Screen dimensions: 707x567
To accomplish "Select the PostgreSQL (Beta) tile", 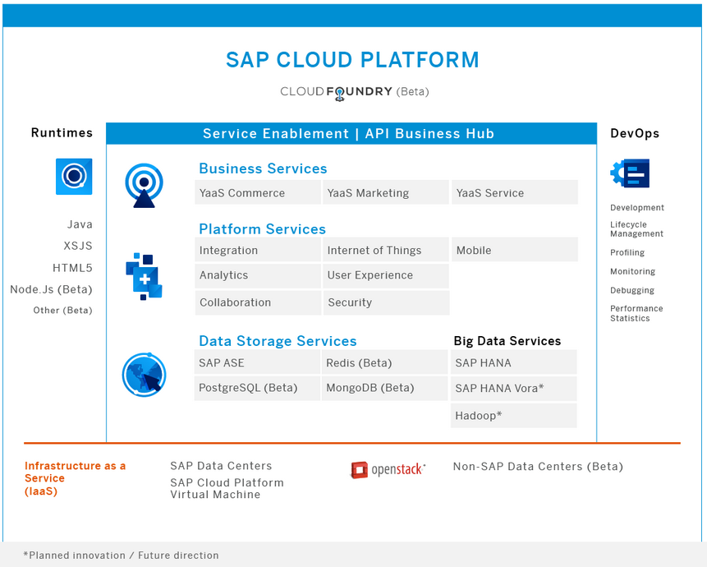I will 257,389.
